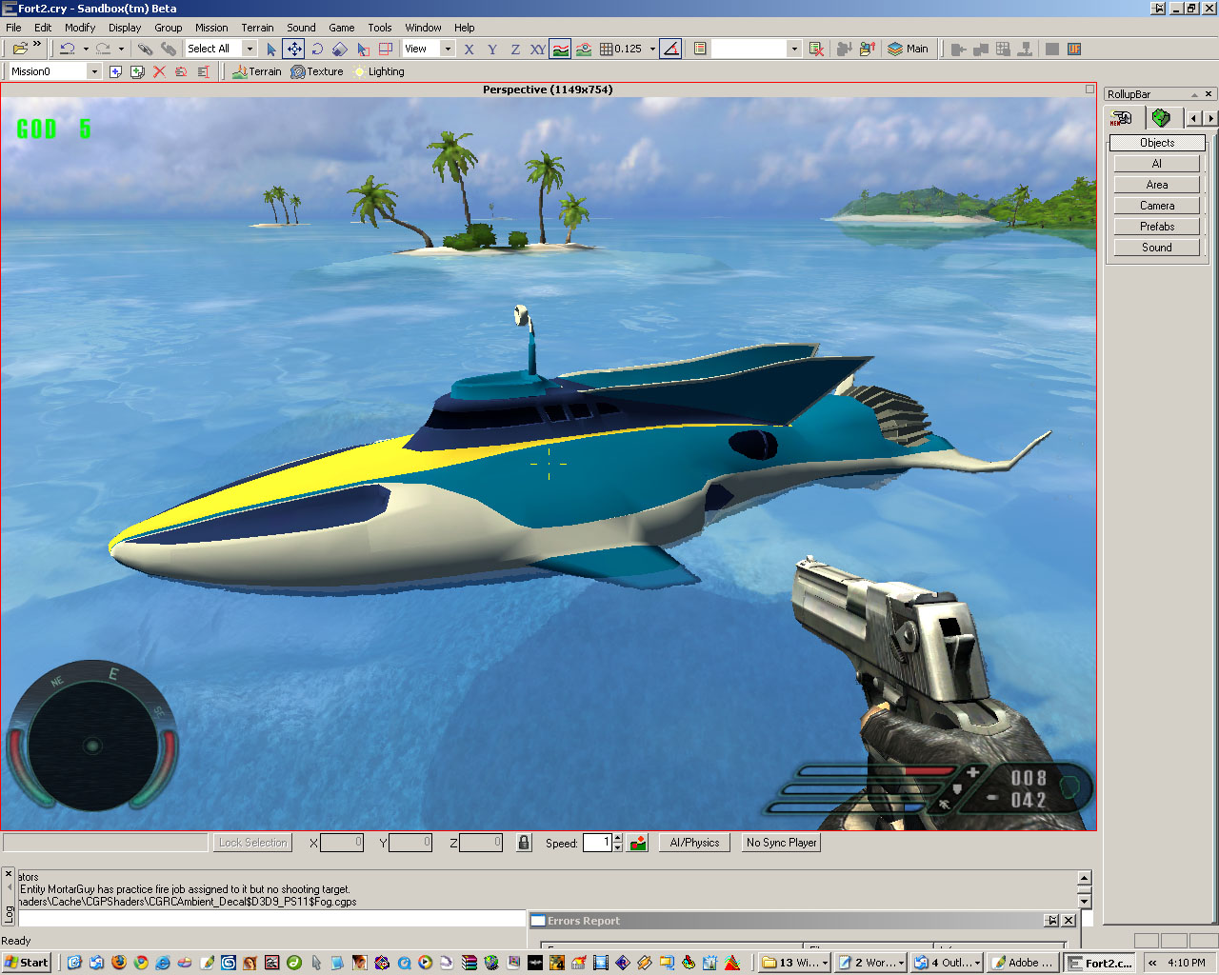Screen dimensions: 1219x975
Task: Open the File menu
Action: (x=13, y=28)
